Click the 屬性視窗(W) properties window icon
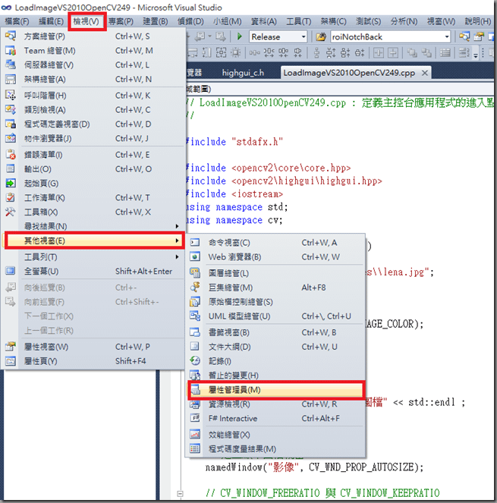The width and height of the screenshot is (497, 503). pyautogui.click(x=11, y=347)
